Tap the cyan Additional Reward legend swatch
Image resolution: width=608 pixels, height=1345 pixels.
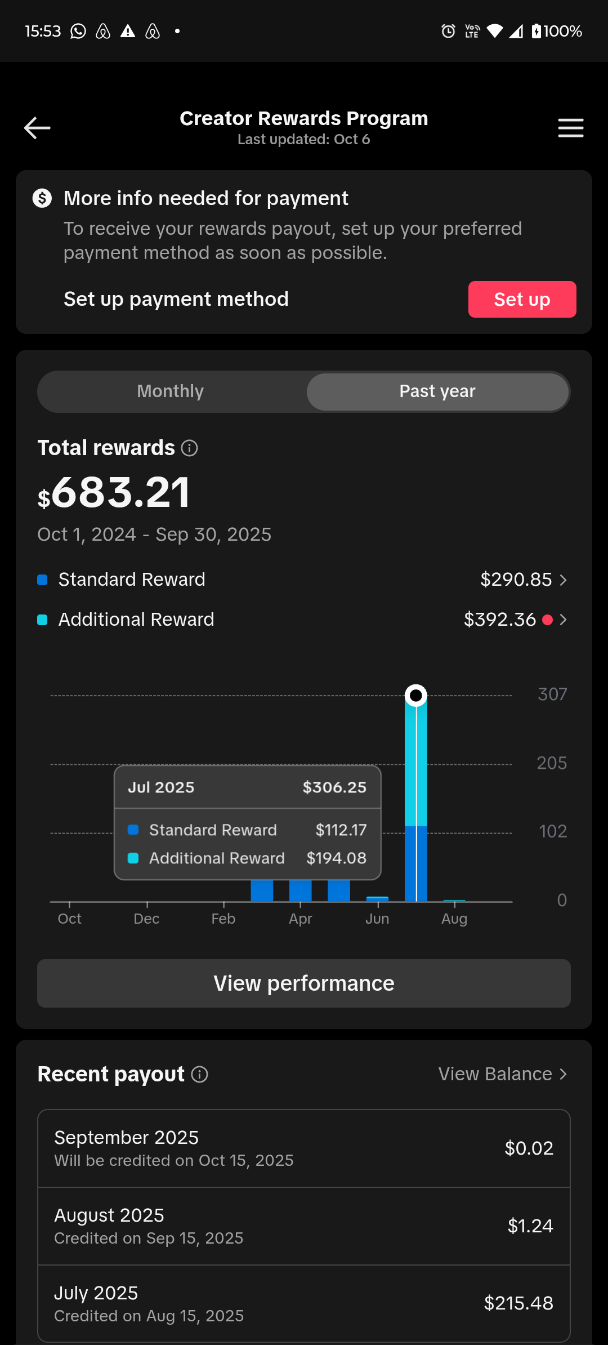(x=42, y=620)
